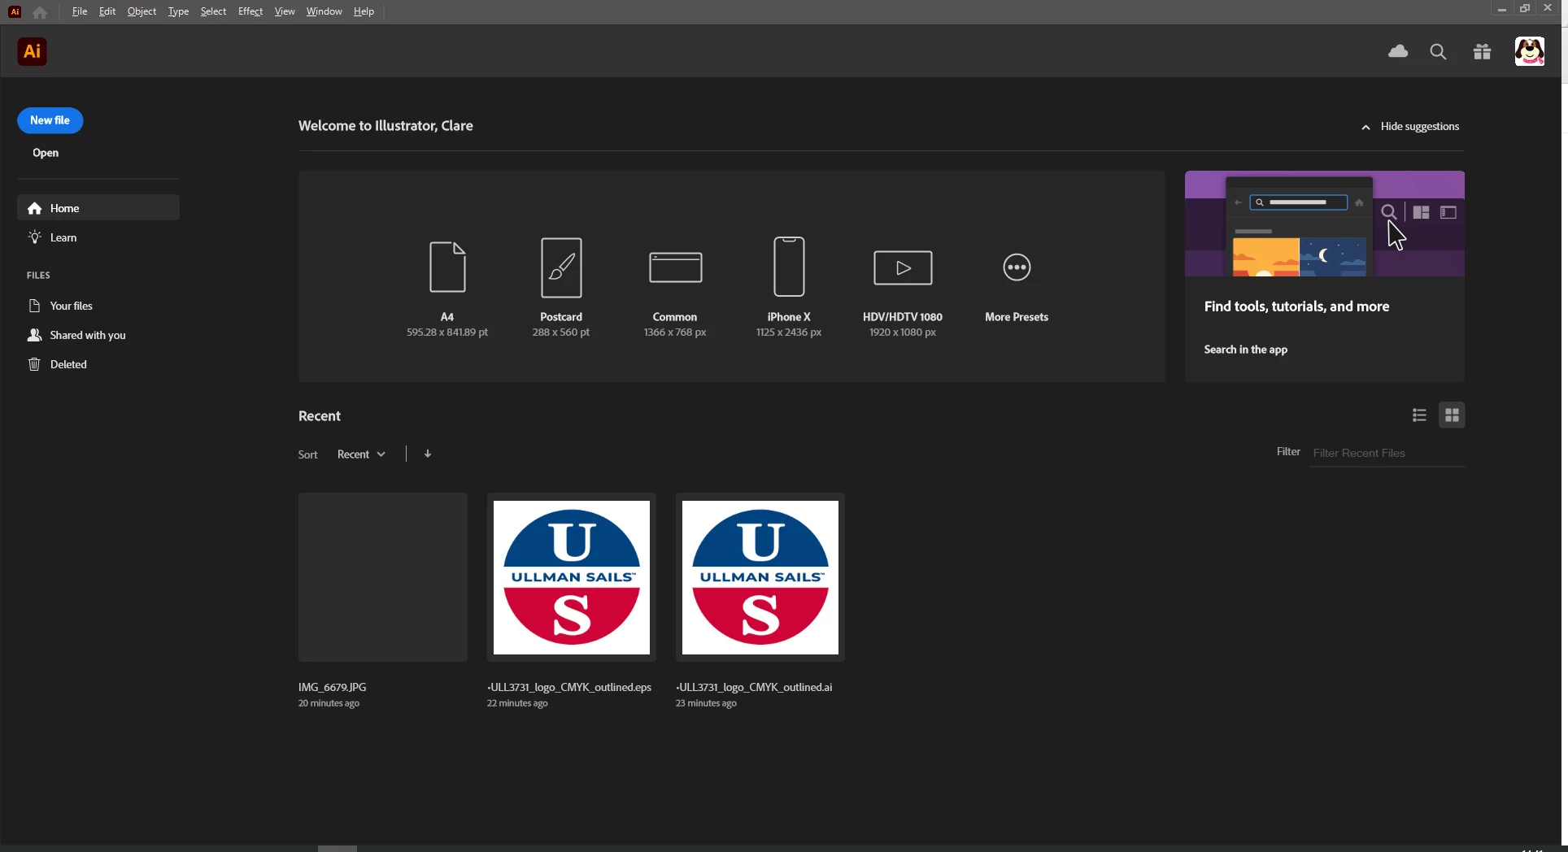Viewport: 1568px width, 852px height.
Task: Open ULL3731_logo_CMYK_outlined.ai thumbnail
Action: (x=760, y=577)
